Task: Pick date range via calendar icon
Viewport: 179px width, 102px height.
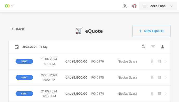Action: point(17,47)
